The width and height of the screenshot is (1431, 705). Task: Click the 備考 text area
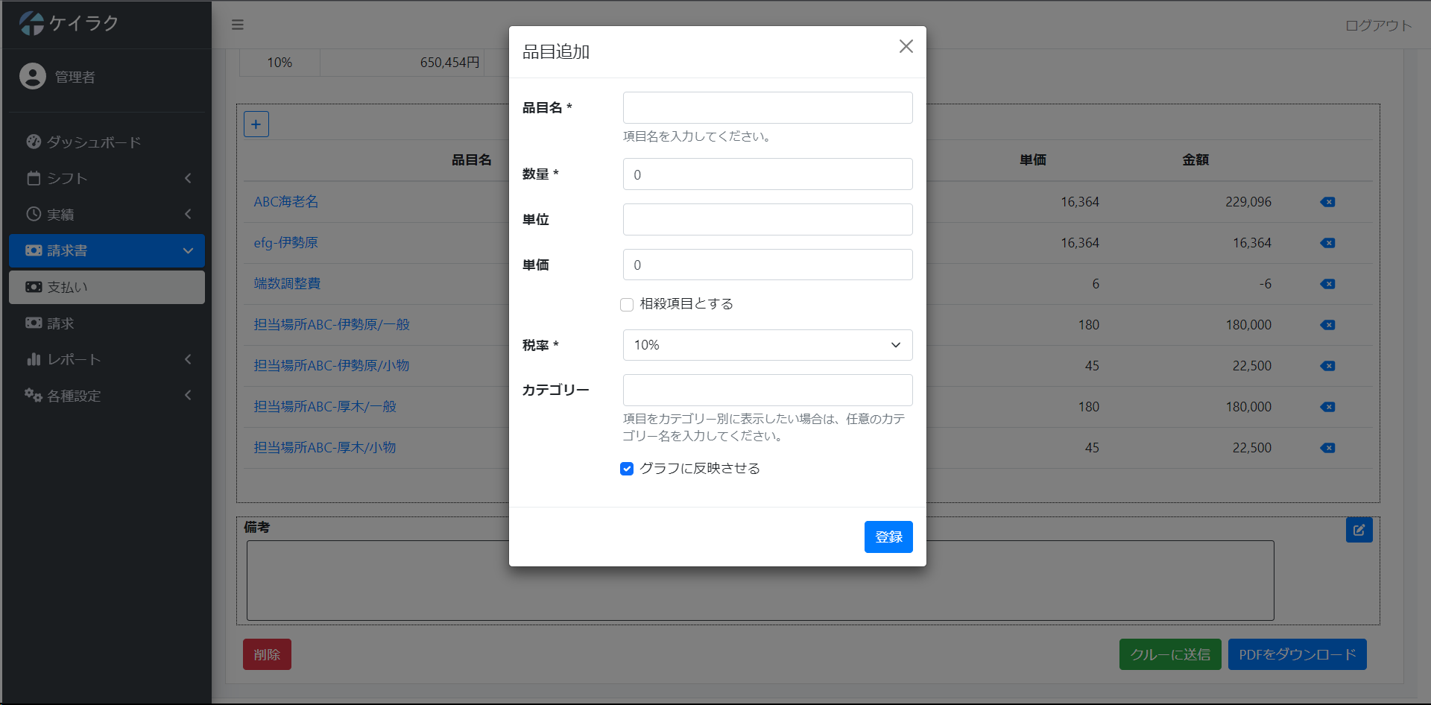tap(760, 581)
